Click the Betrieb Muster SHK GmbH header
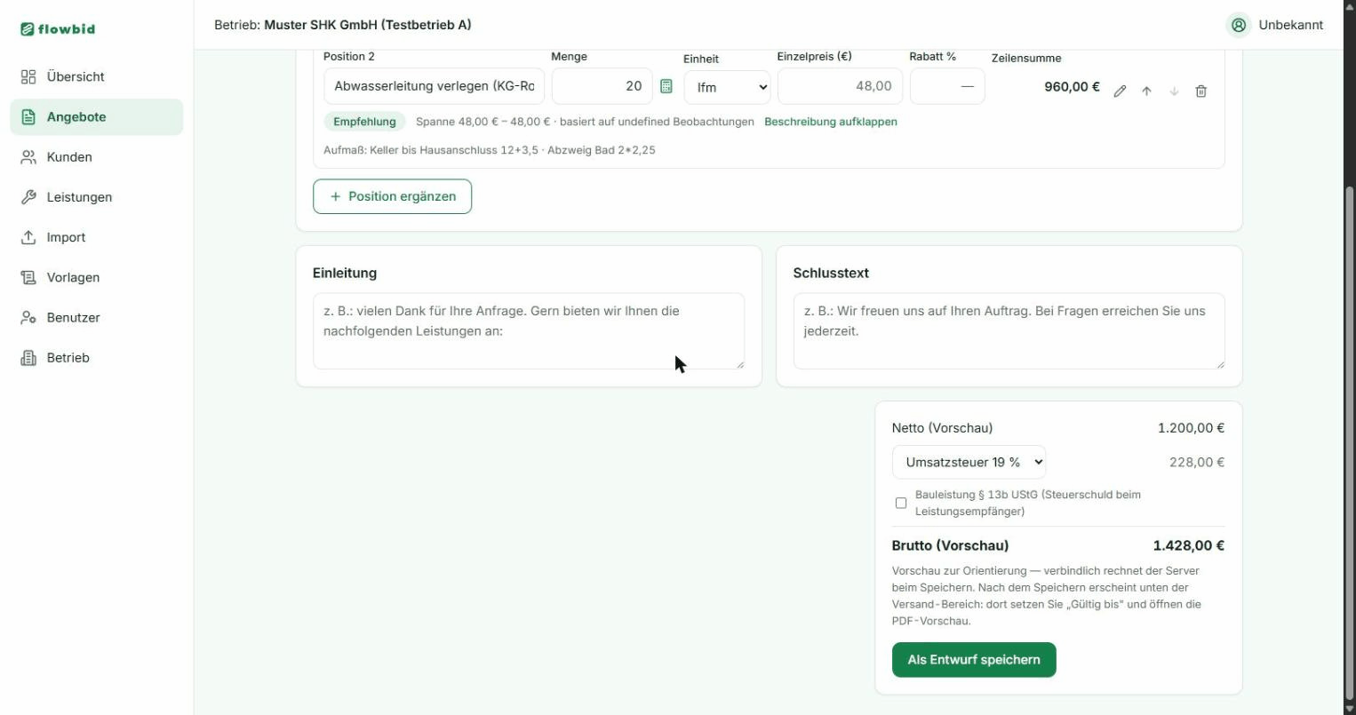This screenshot has height=715, width=1356. [343, 25]
